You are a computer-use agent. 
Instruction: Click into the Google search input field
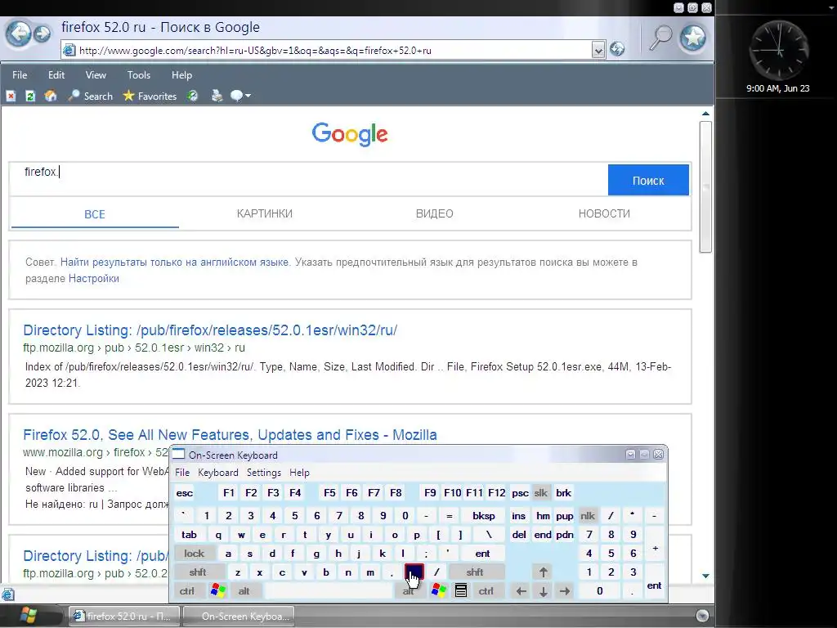coord(308,179)
